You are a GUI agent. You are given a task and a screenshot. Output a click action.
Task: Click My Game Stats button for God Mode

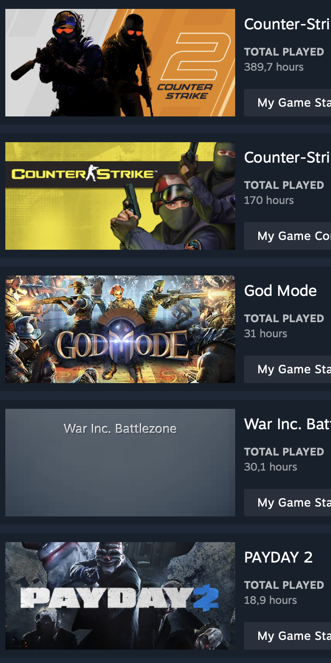pos(288,369)
